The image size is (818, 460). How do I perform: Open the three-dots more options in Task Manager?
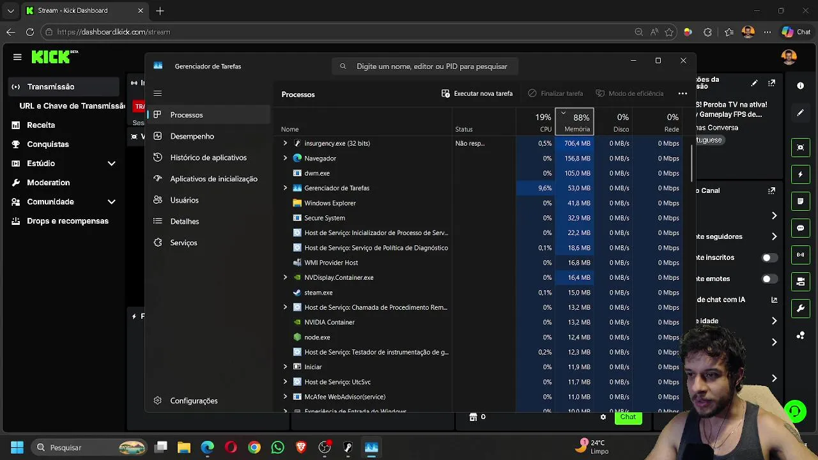[x=683, y=93]
